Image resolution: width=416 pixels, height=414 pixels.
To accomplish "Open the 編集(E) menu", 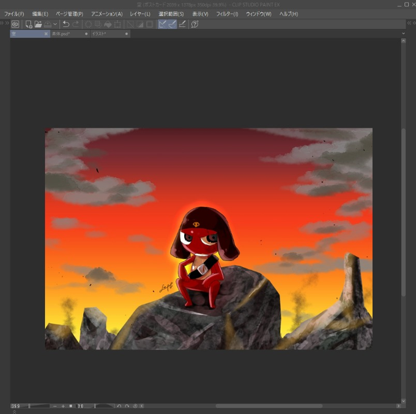I will [x=40, y=14].
